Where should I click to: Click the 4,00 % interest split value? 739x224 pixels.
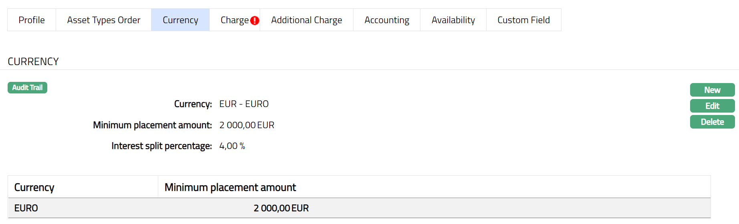(232, 146)
